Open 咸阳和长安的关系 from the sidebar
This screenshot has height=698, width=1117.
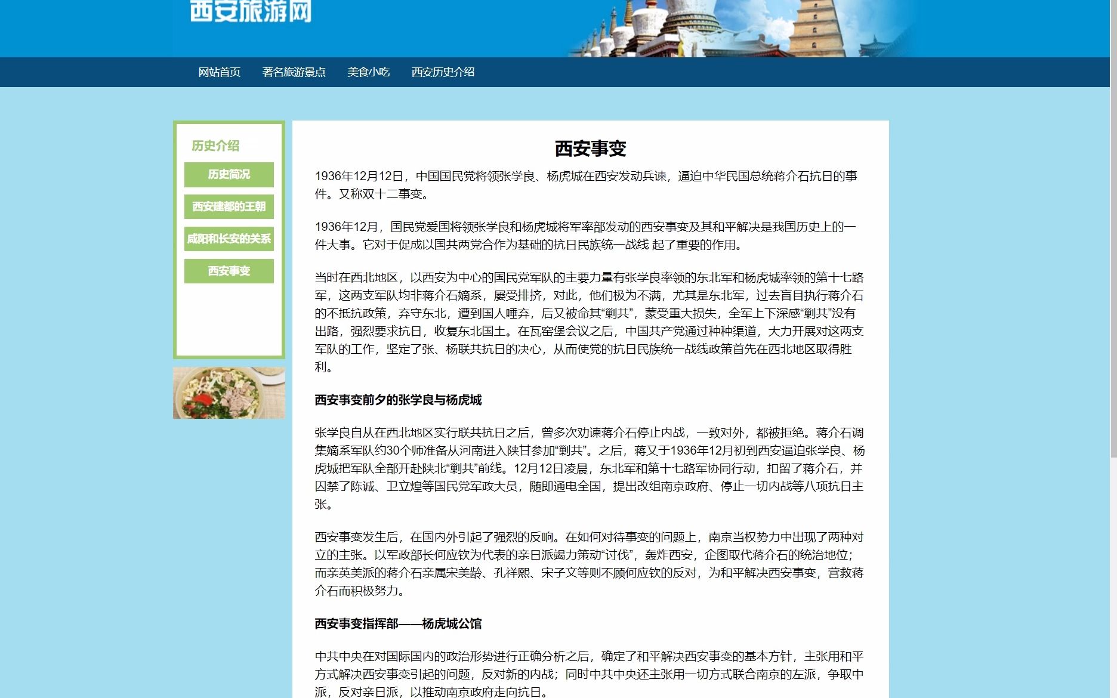coord(229,239)
